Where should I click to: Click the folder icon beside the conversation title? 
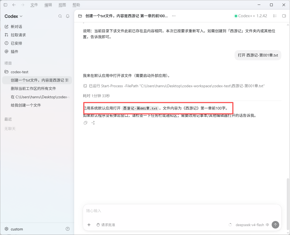point(80,16)
